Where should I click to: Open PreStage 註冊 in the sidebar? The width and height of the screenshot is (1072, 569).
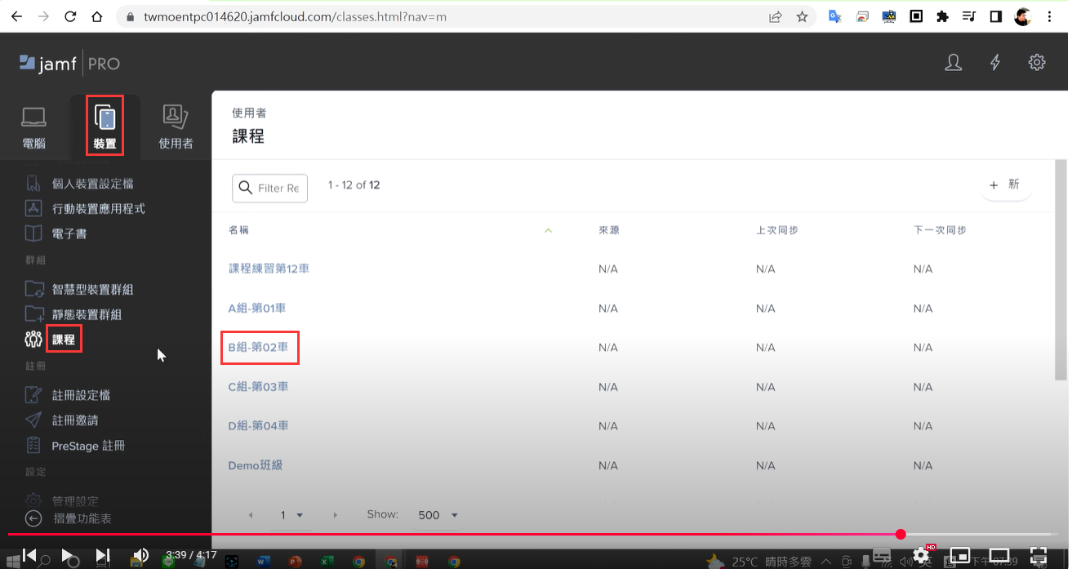(x=88, y=446)
